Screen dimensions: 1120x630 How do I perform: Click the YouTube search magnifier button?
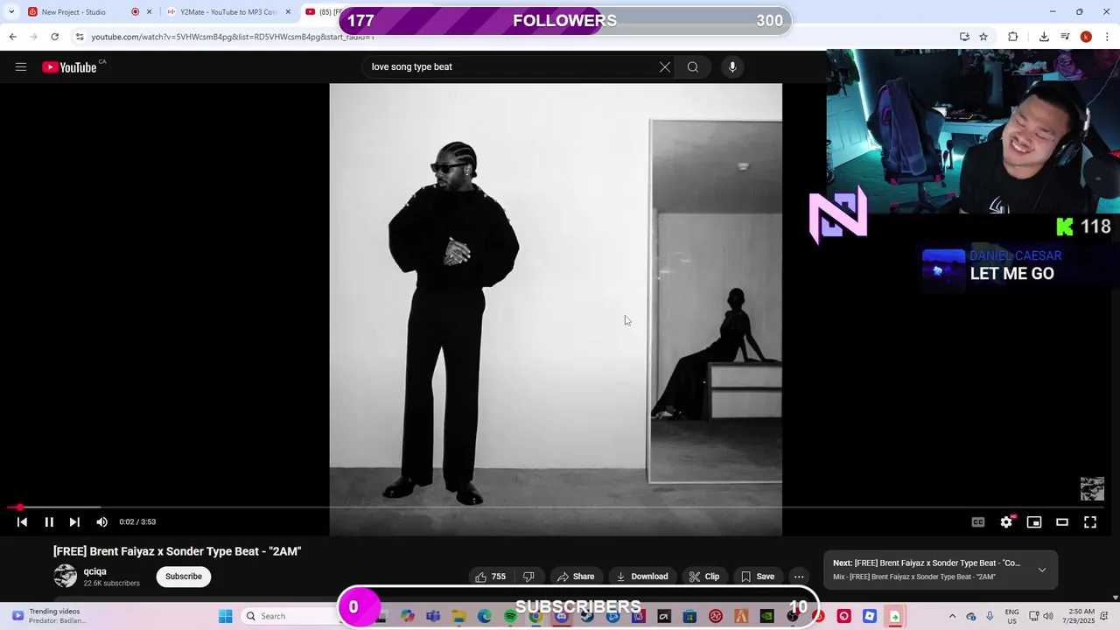tap(693, 66)
